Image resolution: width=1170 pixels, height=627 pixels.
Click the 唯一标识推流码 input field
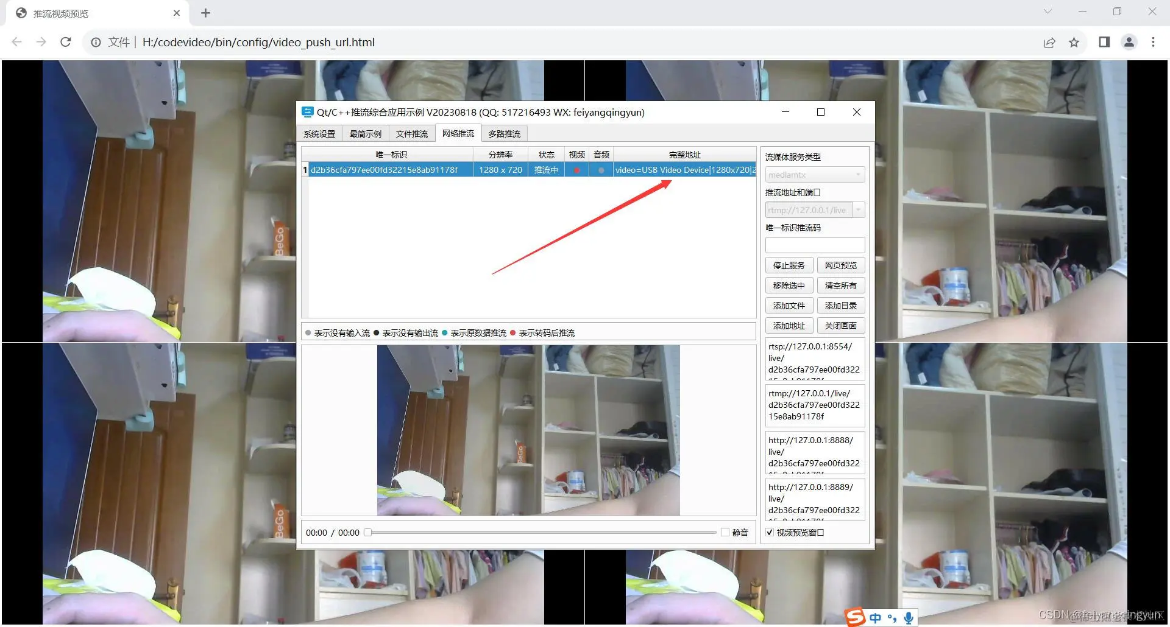pyautogui.click(x=815, y=245)
